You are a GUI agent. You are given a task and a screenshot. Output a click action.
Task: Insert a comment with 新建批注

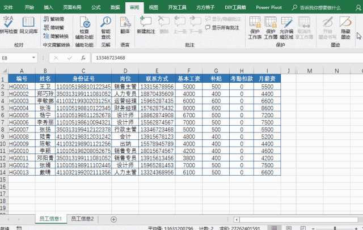(146, 25)
